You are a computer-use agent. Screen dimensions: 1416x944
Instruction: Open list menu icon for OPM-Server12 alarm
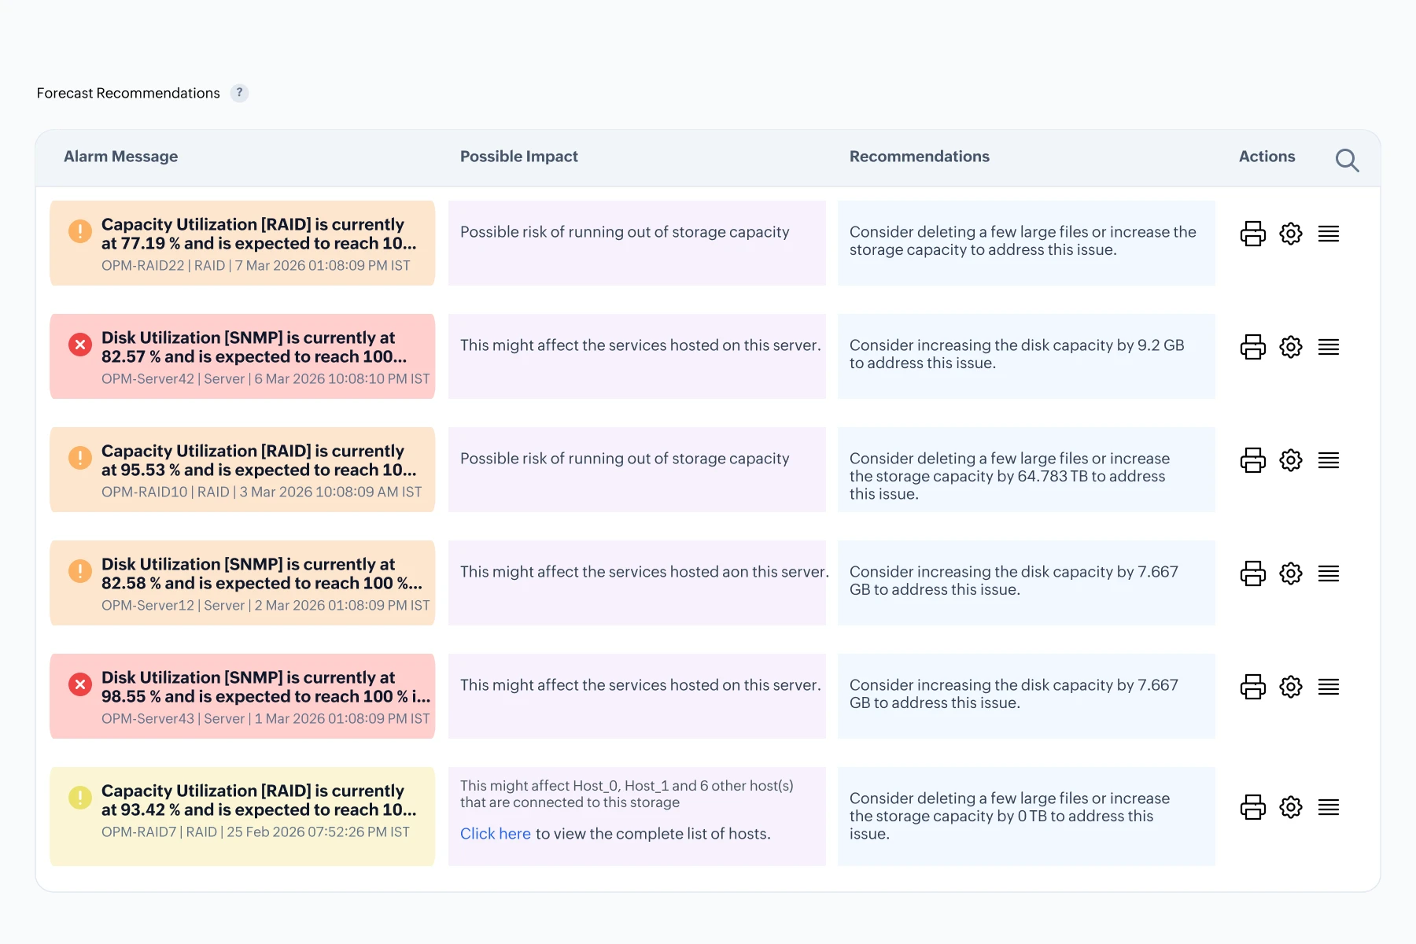pos(1328,573)
